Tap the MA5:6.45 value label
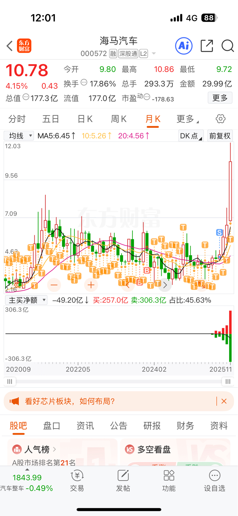Image resolution: width=238 pixels, height=516 pixels. [56, 136]
